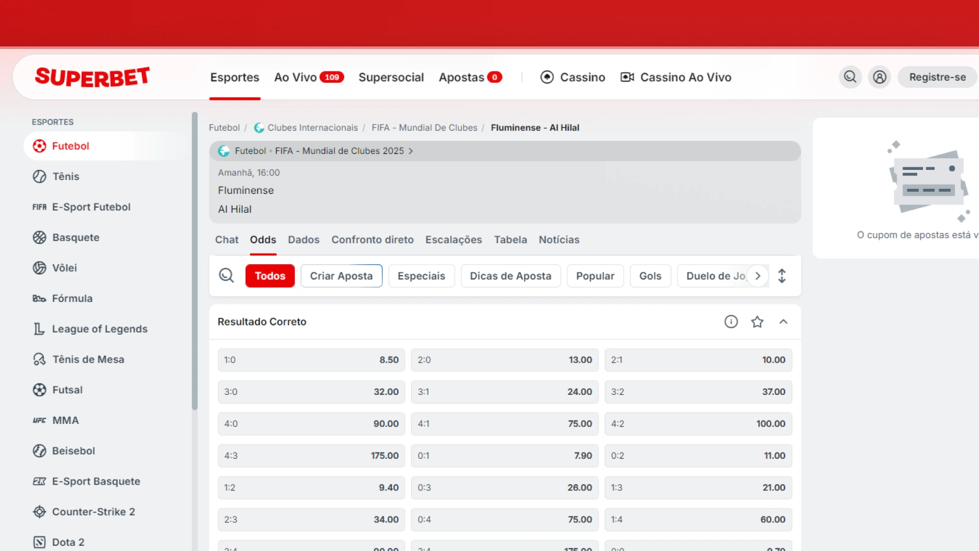The height and width of the screenshot is (551, 979).
Task: Favorite Resultado Correto with star icon
Action: point(757,321)
